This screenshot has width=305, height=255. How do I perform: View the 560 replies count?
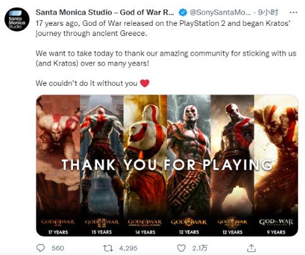(58, 248)
